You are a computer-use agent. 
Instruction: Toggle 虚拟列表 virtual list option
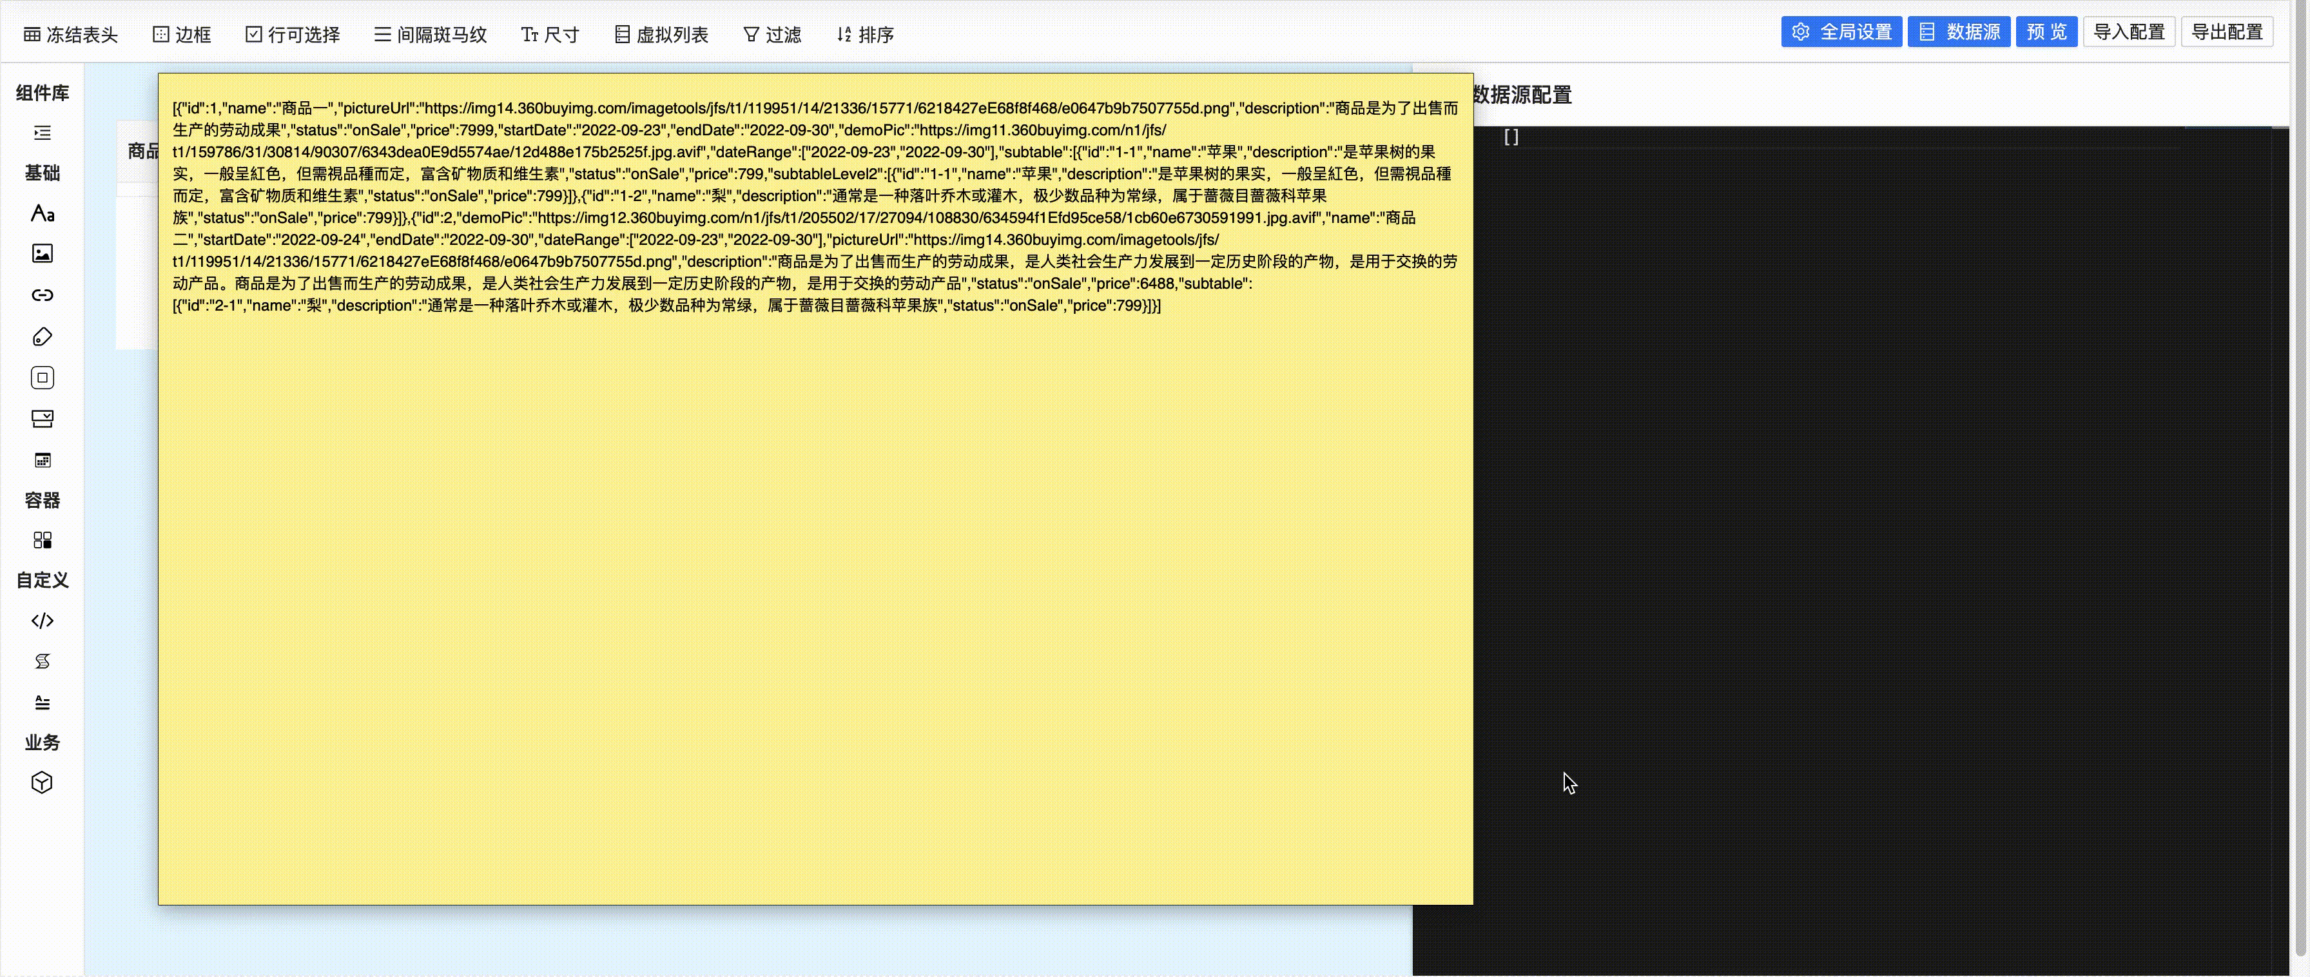click(662, 34)
